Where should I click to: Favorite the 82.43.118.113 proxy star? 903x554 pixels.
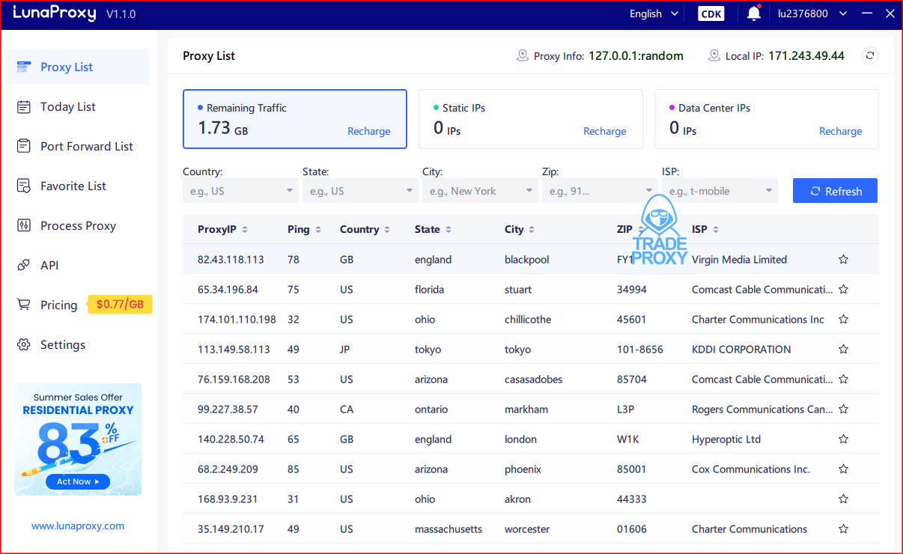[843, 260]
